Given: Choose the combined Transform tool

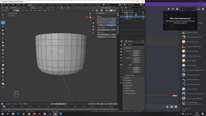Looking at the screenshot, I should pos(3,34).
